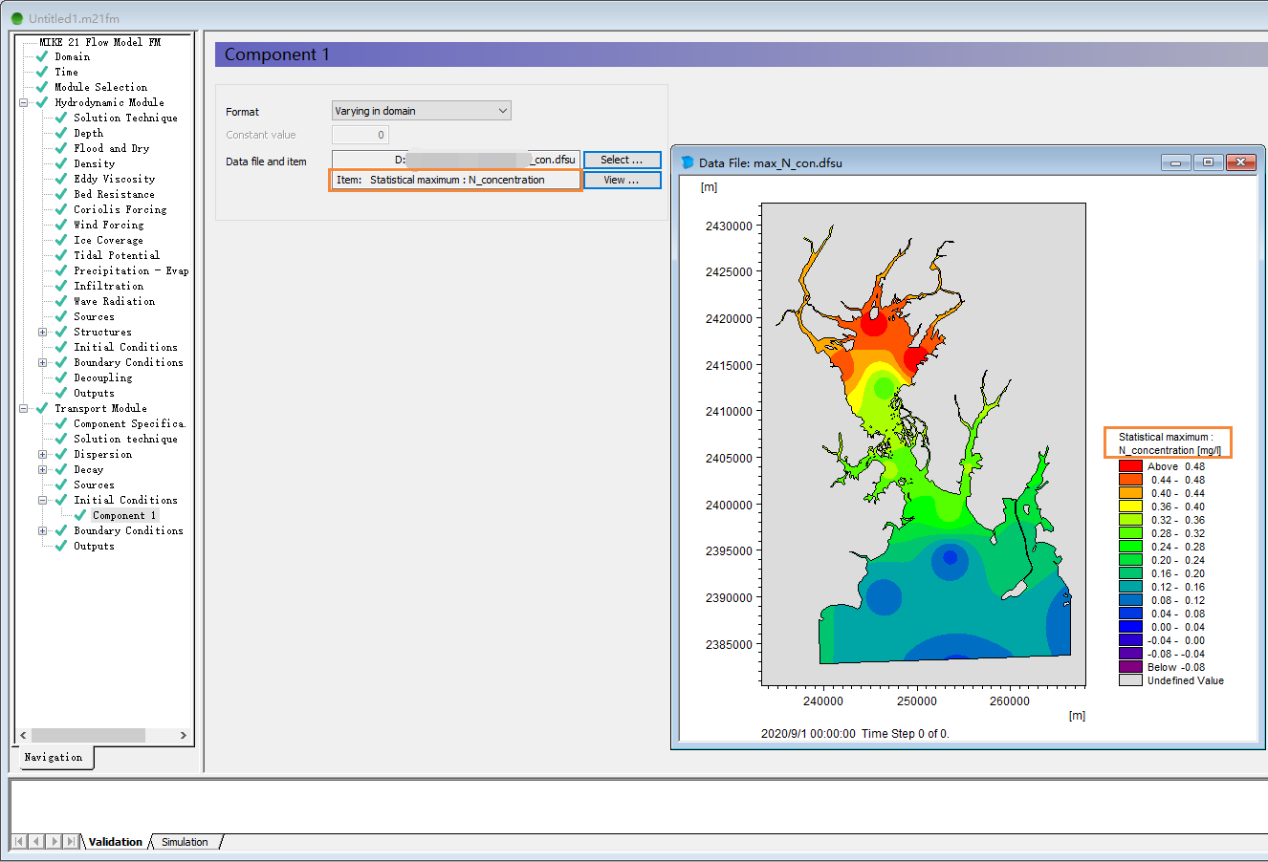
Task: Click the green checkmark next to Domain
Action: (42, 57)
